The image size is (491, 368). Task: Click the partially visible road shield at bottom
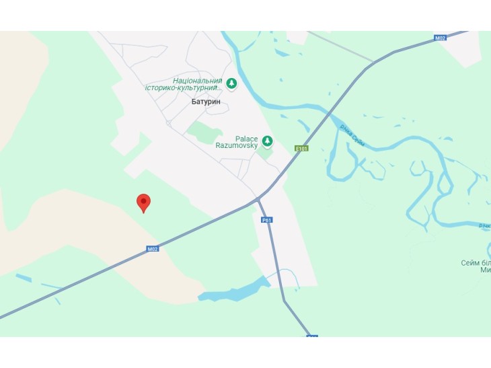pyautogui.click(x=312, y=336)
